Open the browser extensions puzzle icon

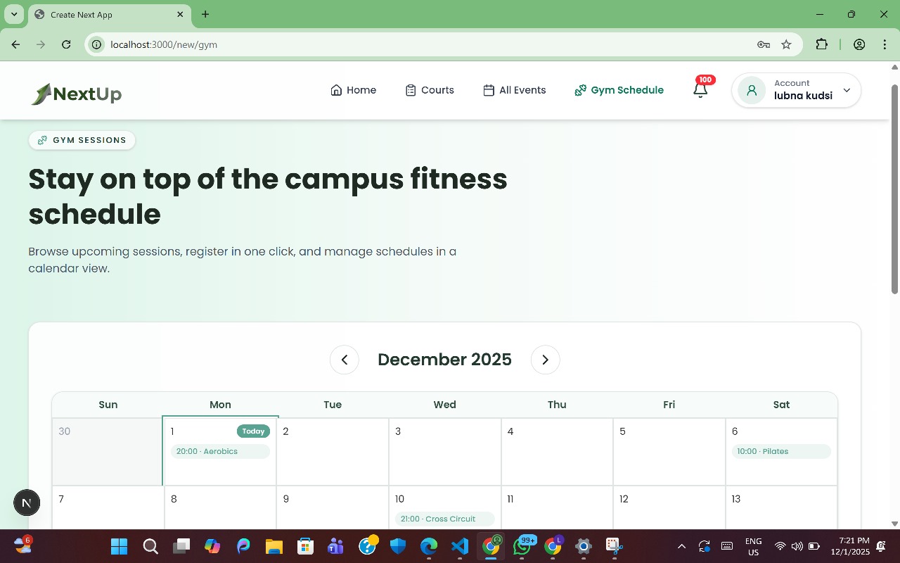[821, 44]
